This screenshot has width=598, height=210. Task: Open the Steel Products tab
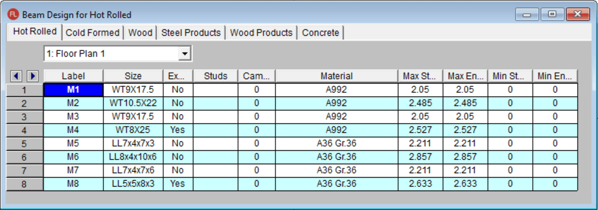(x=191, y=33)
